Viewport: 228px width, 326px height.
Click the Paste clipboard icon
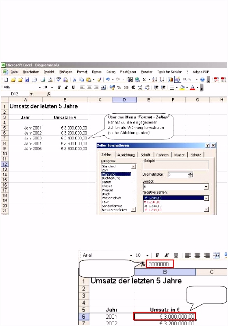coord(89,79)
